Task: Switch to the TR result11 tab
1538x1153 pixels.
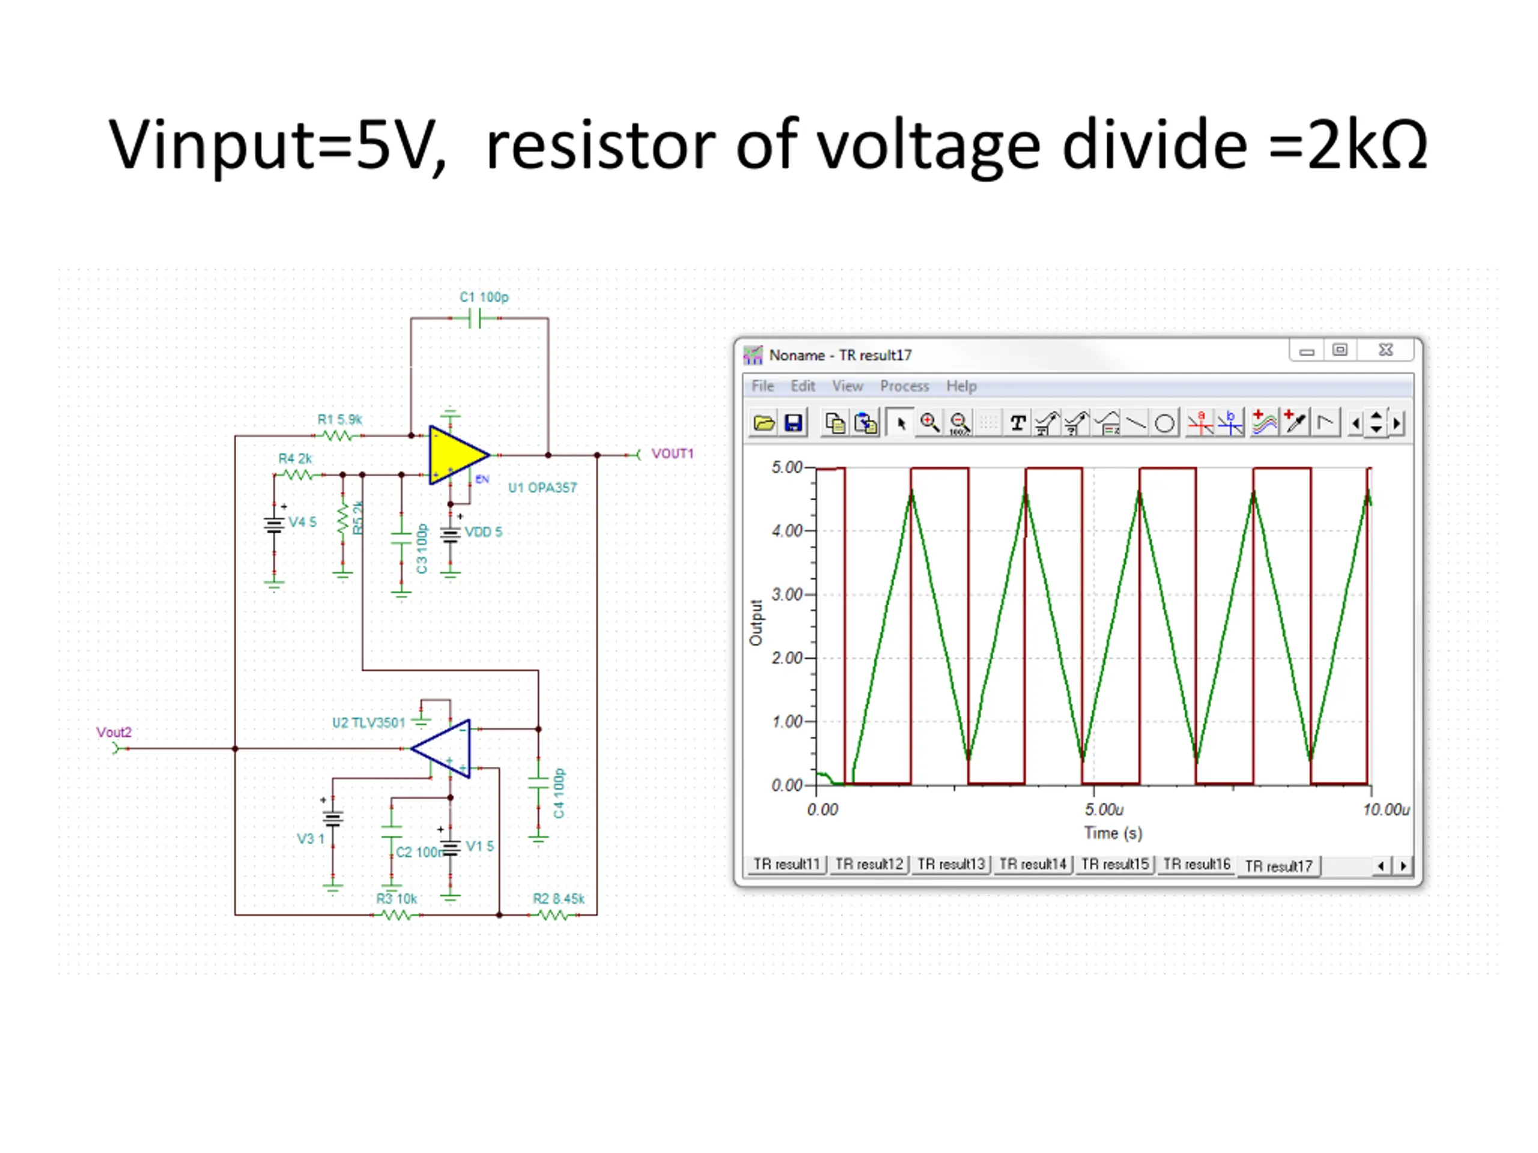Action: click(786, 864)
